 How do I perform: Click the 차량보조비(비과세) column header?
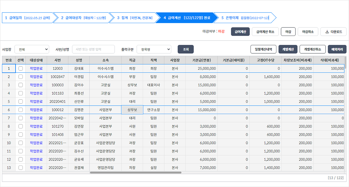click(298, 60)
